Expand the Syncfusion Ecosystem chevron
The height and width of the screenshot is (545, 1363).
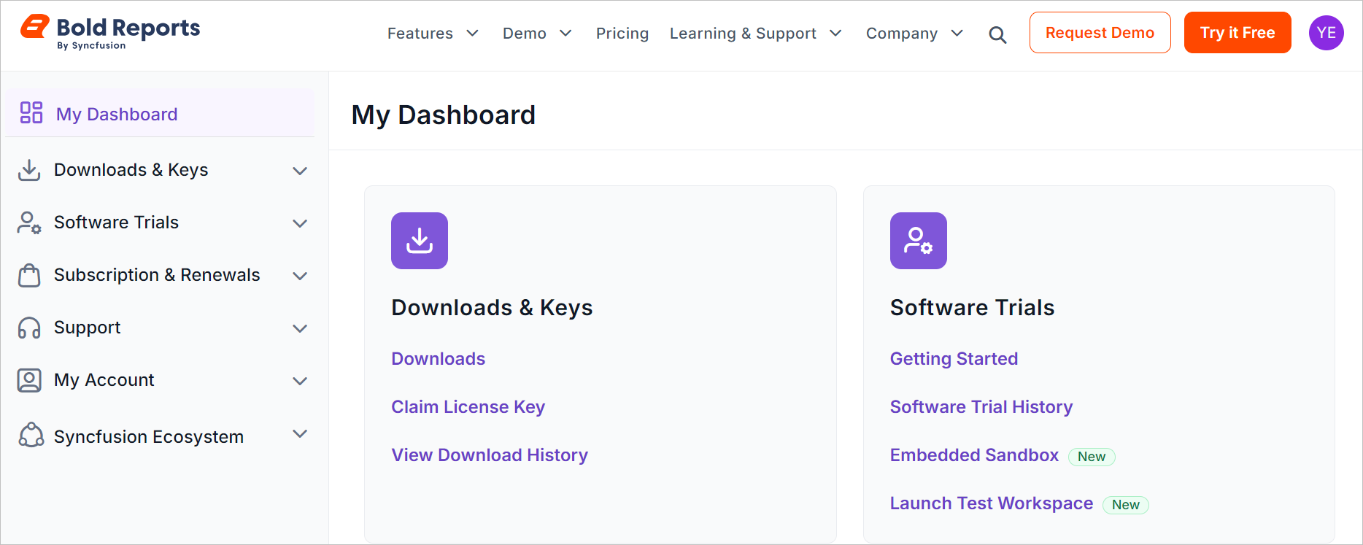pos(300,433)
